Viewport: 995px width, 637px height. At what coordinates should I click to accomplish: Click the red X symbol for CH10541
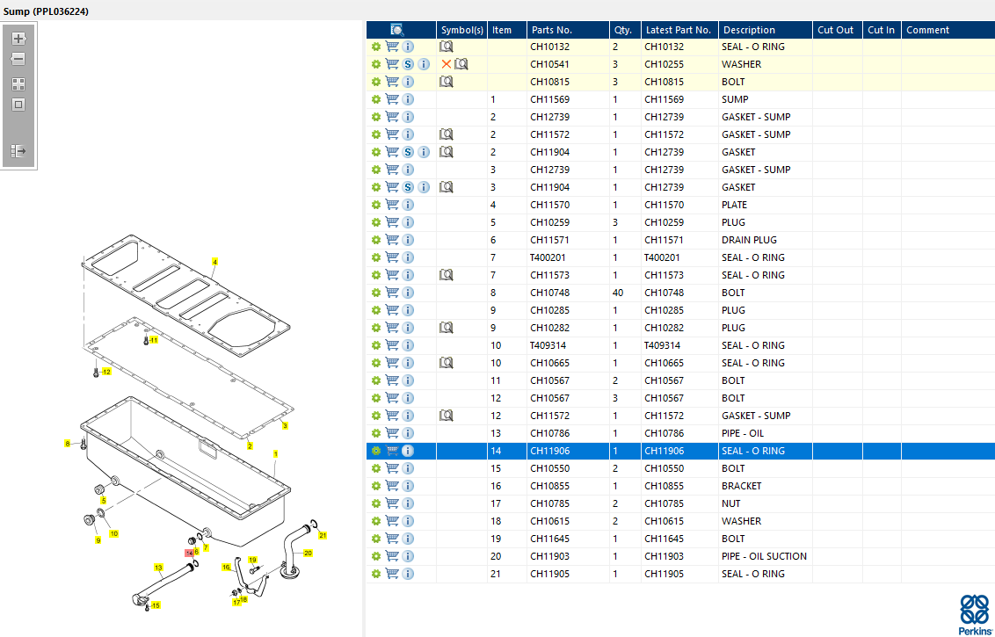(447, 64)
